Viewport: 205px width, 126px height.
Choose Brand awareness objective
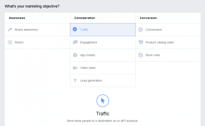26,30
